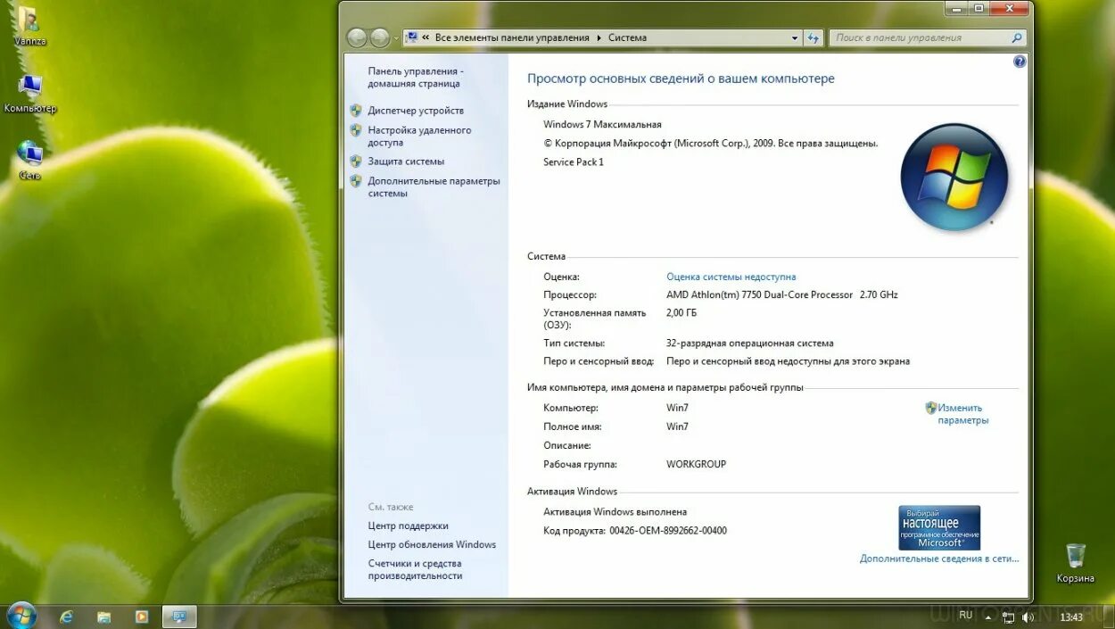Click the search magnifier icon

pyautogui.click(x=1016, y=37)
